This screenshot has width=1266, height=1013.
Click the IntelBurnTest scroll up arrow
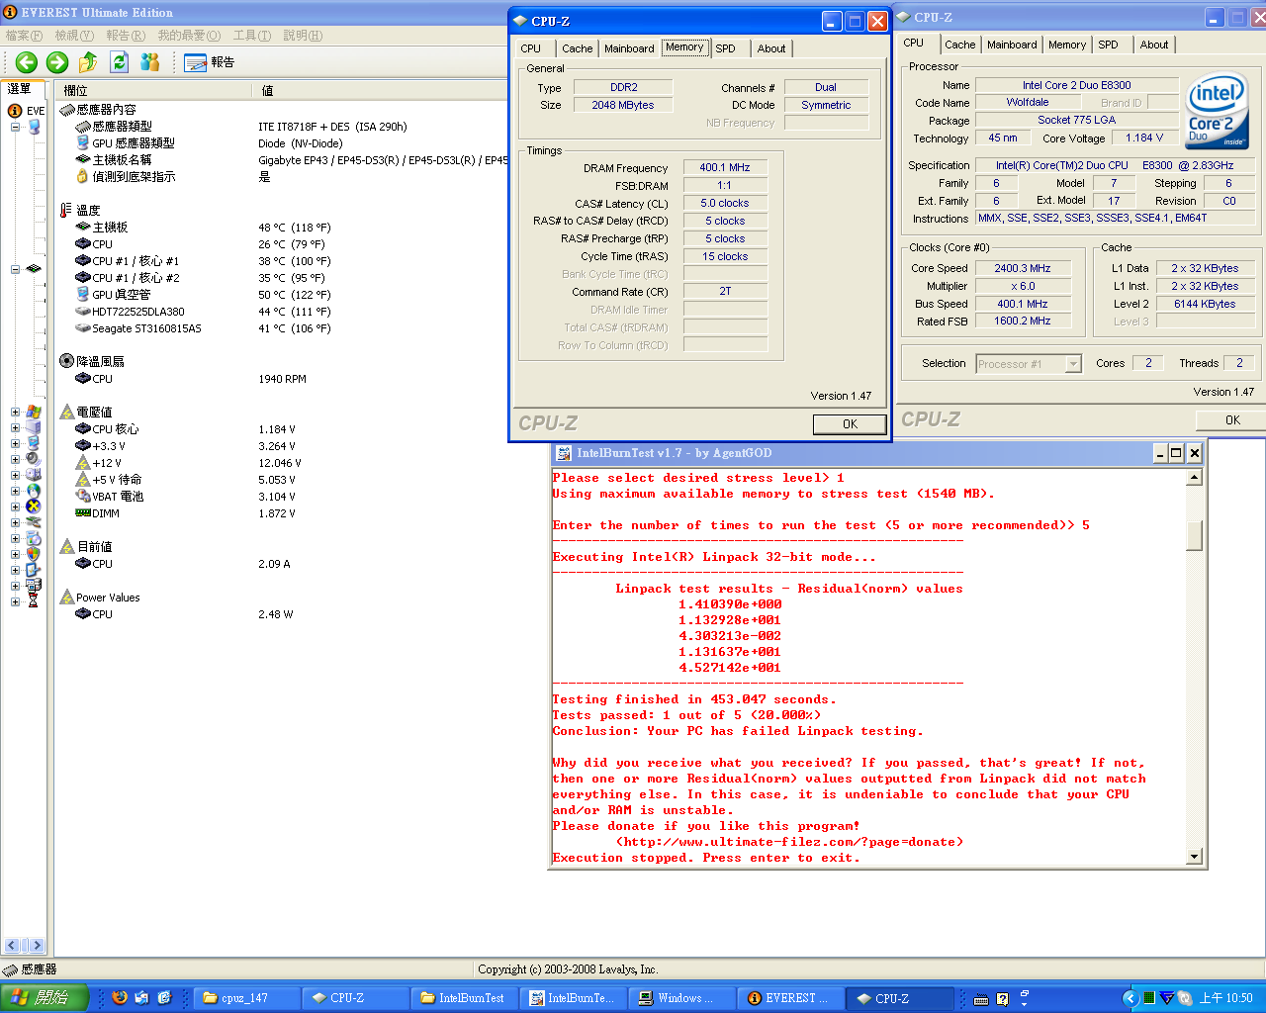tap(1195, 478)
